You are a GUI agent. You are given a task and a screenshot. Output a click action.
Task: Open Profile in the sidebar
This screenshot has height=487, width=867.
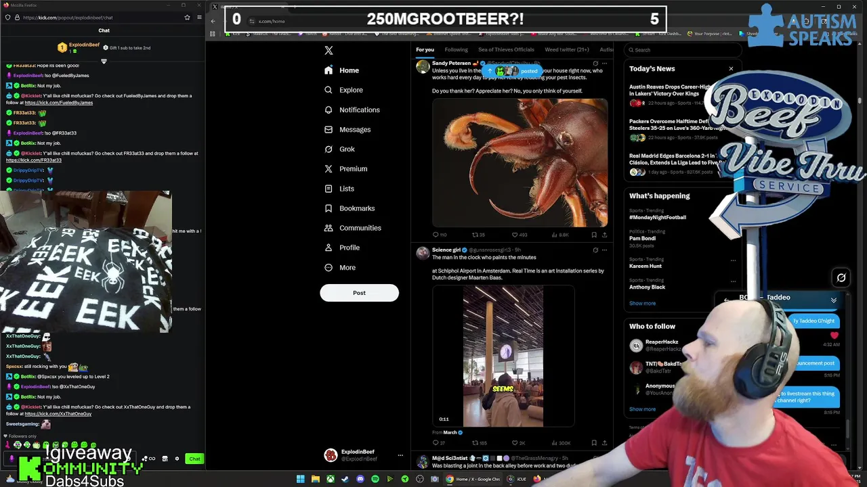(341, 248)
